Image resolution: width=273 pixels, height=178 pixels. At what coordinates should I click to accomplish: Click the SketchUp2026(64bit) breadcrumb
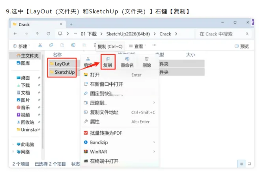[x=128, y=34]
